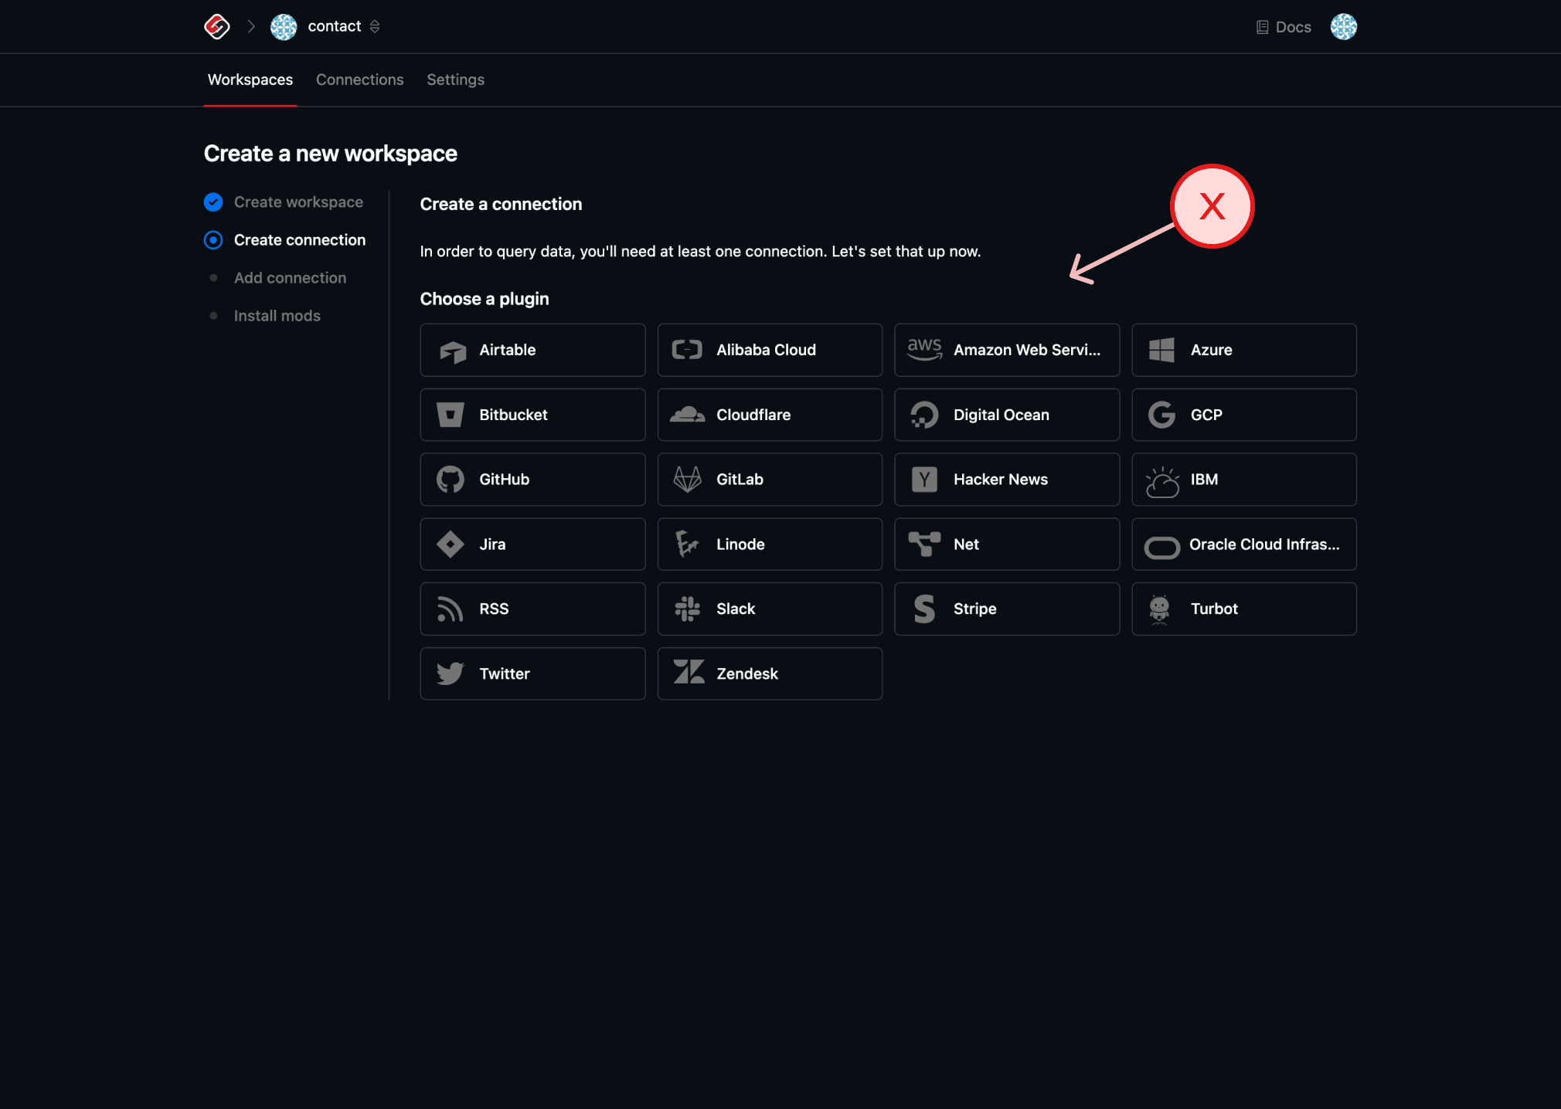1561x1109 pixels.
Task: Click the Install mods step
Action: point(265,316)
